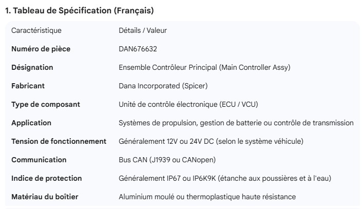This screenshot has width=364, height=209.
Task: Select the 'Numéro de pièce' label
Action: (41, 49)
